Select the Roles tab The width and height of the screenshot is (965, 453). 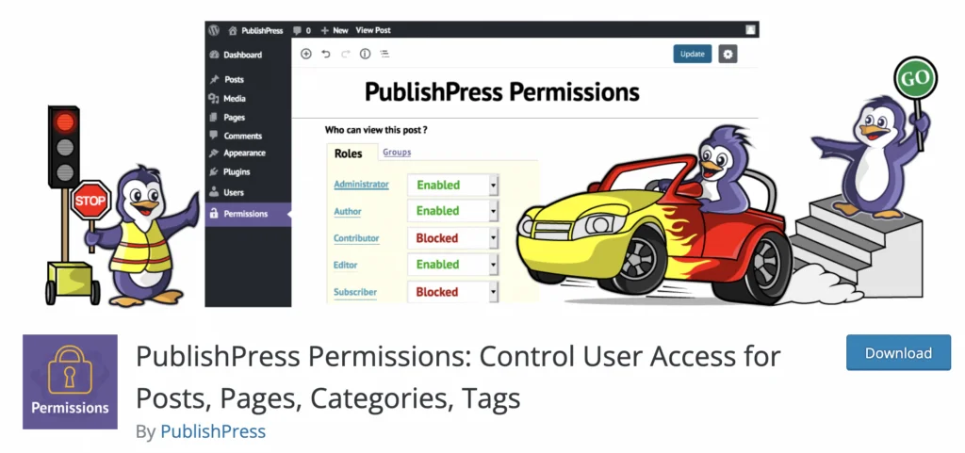(349, 154)
